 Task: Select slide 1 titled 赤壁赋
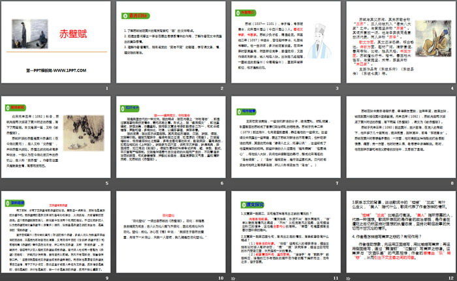click(x=55, y=42)
